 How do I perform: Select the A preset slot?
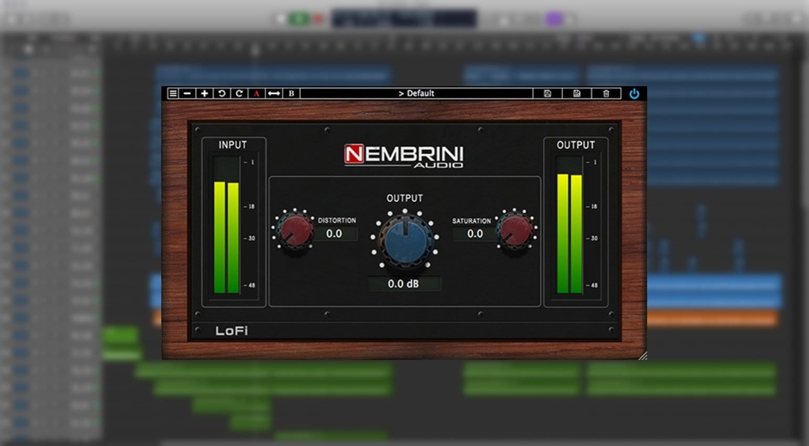click(x=256, y=93)
